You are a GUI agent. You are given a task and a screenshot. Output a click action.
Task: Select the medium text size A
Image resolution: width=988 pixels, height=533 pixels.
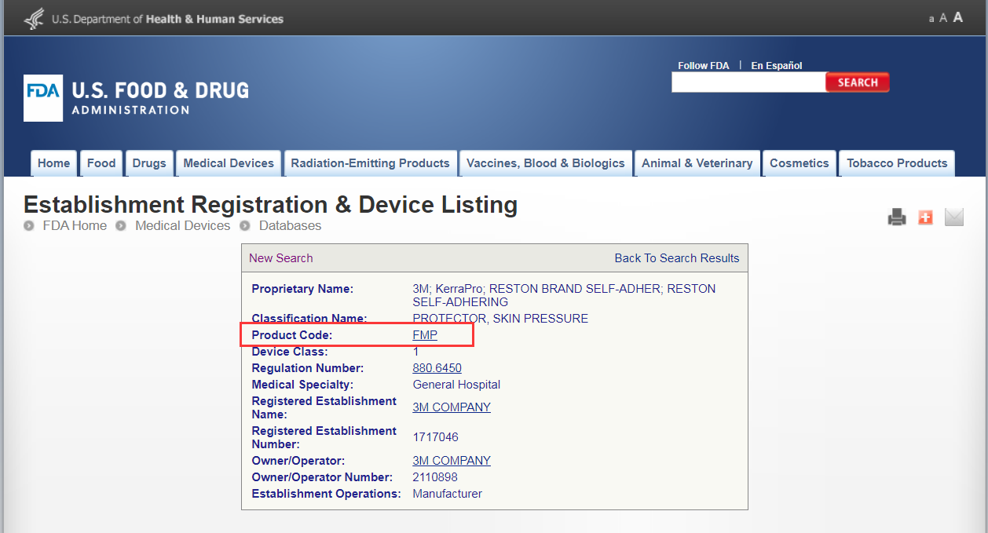(x=943, y=18)
